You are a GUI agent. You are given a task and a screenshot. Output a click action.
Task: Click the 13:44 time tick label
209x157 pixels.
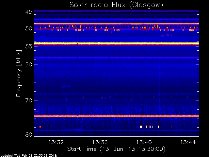pos(188,142)
